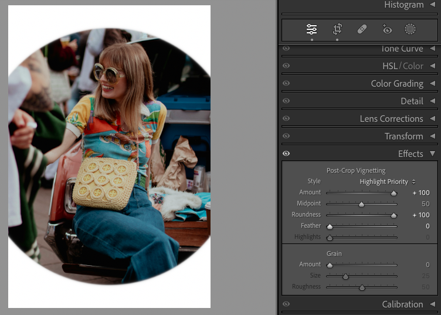Image resolution: width=441 pixels, height=315 pixels.
Task: Click the Grain Amount value 0
Action: (x=428, y=265)
